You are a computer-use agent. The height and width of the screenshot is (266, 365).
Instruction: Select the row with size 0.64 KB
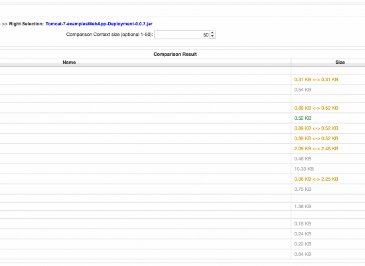(x=183, y=254)
